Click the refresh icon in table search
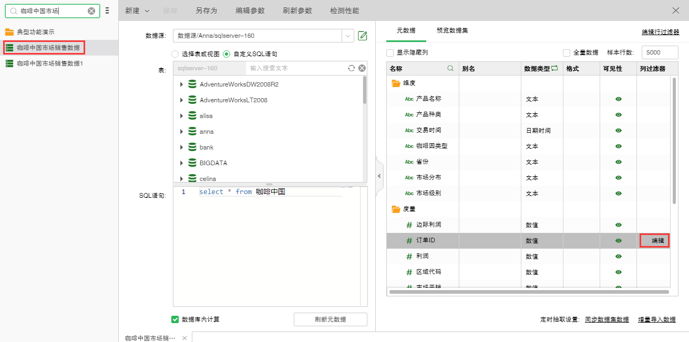The height and width of the screenshot is (342, 689). pos(352,68)
